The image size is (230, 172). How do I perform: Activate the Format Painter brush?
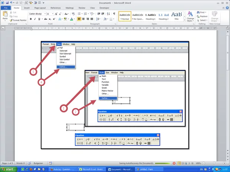coord(18,20)
